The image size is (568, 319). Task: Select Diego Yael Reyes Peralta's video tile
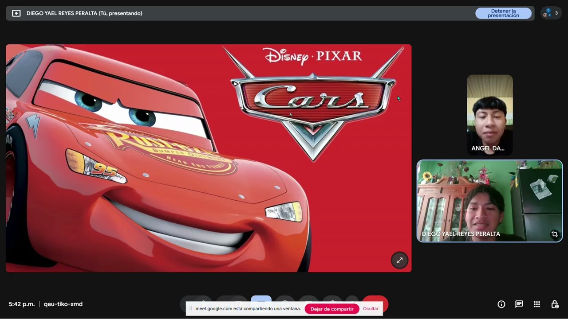(489, 201)
